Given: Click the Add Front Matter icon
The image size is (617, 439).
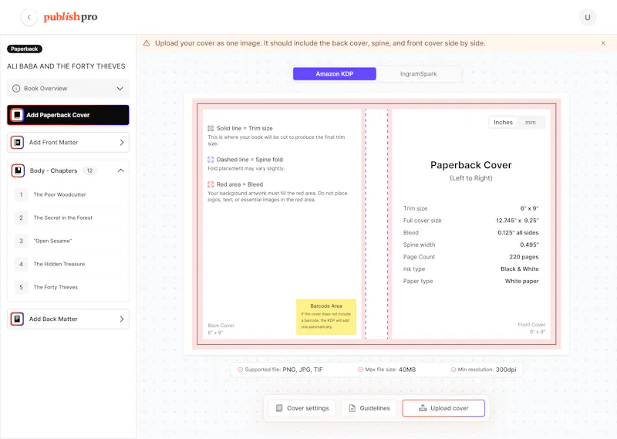Looking at the screenshot, I should pos(17,143).
